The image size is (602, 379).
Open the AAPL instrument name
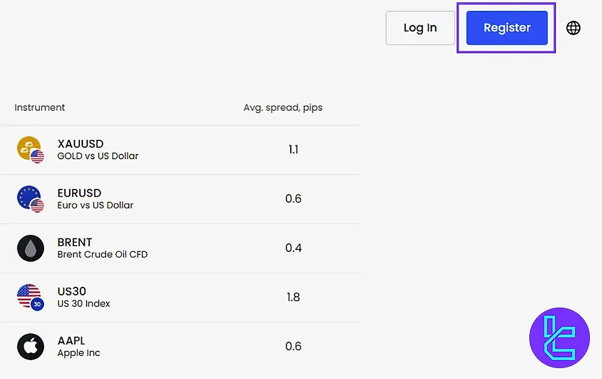71,341
